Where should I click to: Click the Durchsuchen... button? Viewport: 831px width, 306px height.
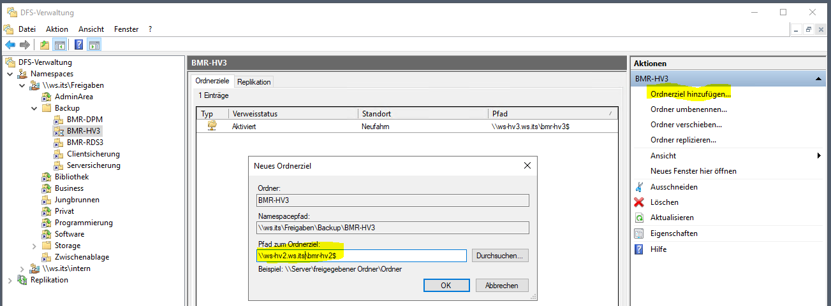[x=501, y=256]
